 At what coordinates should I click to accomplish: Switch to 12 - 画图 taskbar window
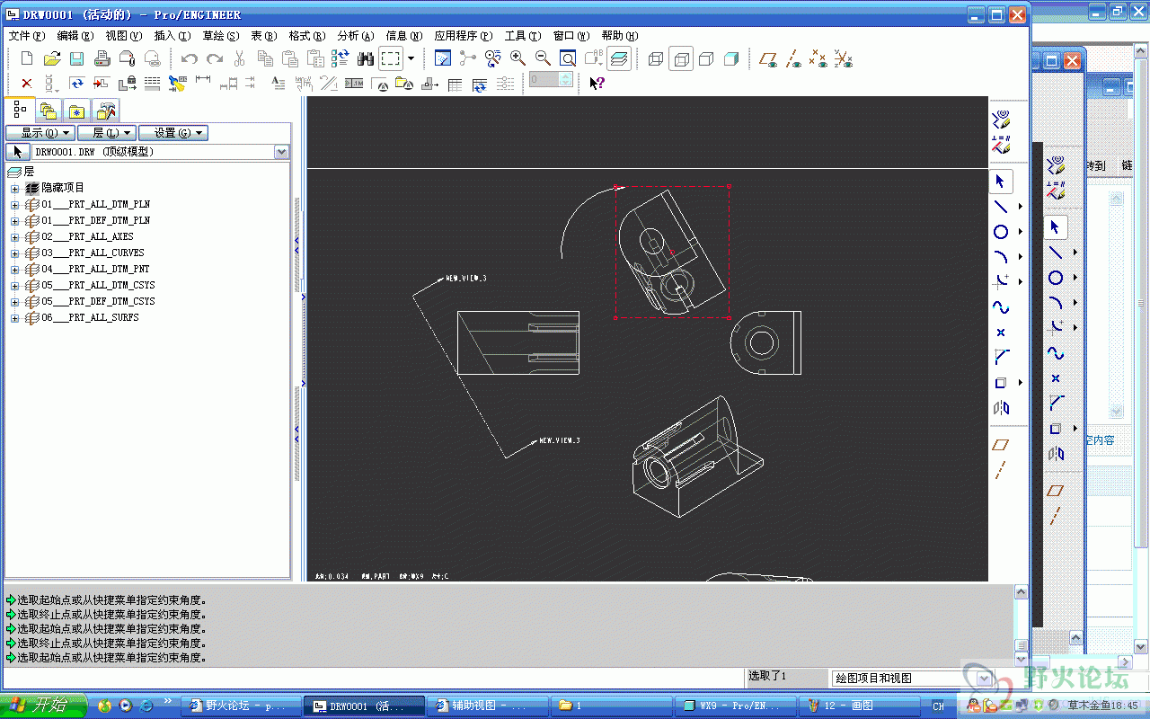tap(859, 706)
